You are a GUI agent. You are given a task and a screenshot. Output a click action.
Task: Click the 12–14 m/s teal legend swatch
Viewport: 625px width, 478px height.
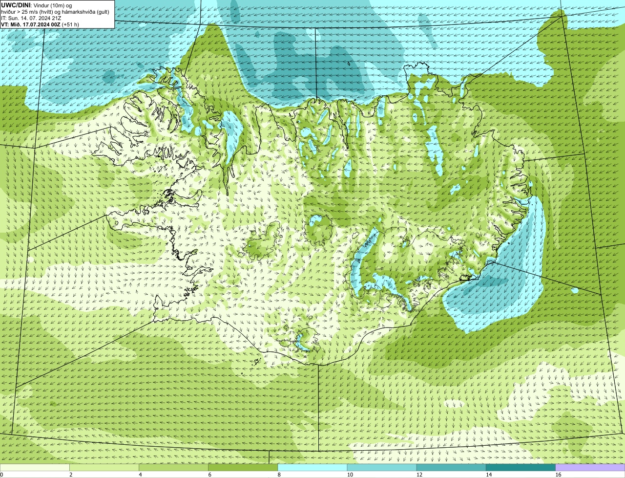coord(452,467)
